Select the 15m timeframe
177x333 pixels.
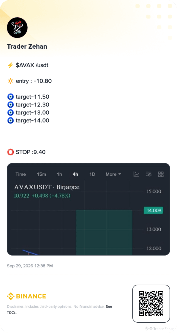pos(41,174)
